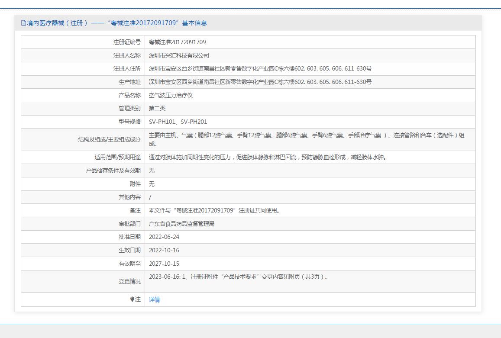Click the 备注 text 本文件与…注册证共同使用
The height and width of the screenshot is (338, 501).
pyautogui.click(x=215, y=210)
